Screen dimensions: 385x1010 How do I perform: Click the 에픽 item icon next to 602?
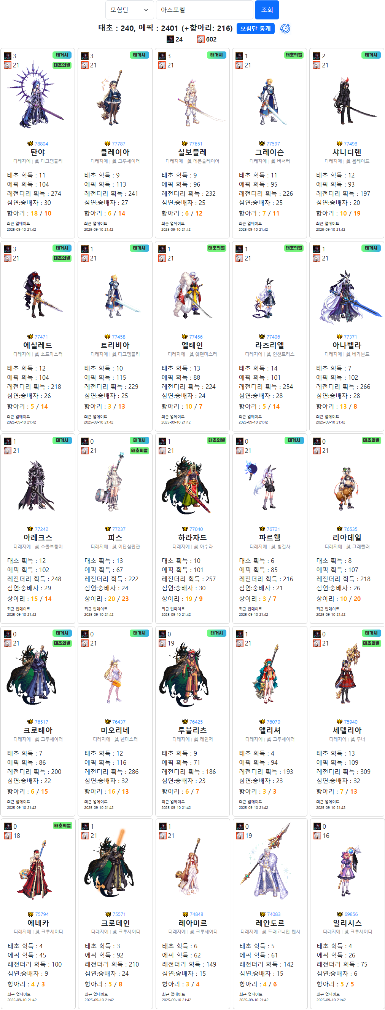[200, 39]
